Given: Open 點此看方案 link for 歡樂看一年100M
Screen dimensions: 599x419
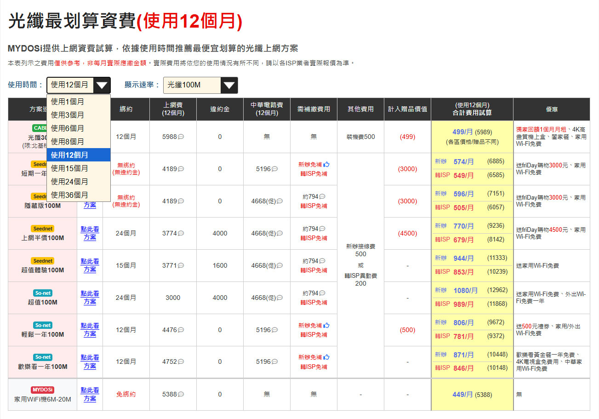Looking at the screenshot, I should 90,362.
